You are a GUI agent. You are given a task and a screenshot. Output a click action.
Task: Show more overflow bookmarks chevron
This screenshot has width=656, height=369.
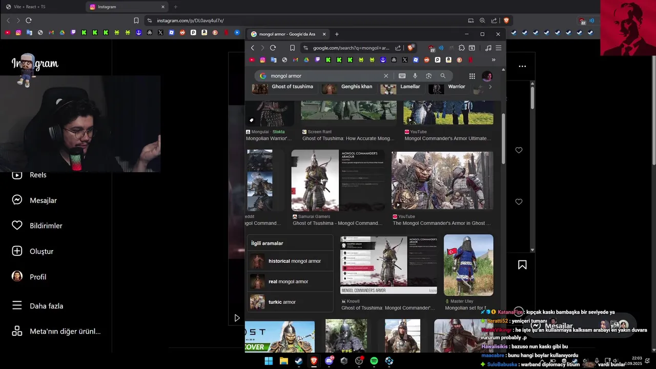pos(494,60)
